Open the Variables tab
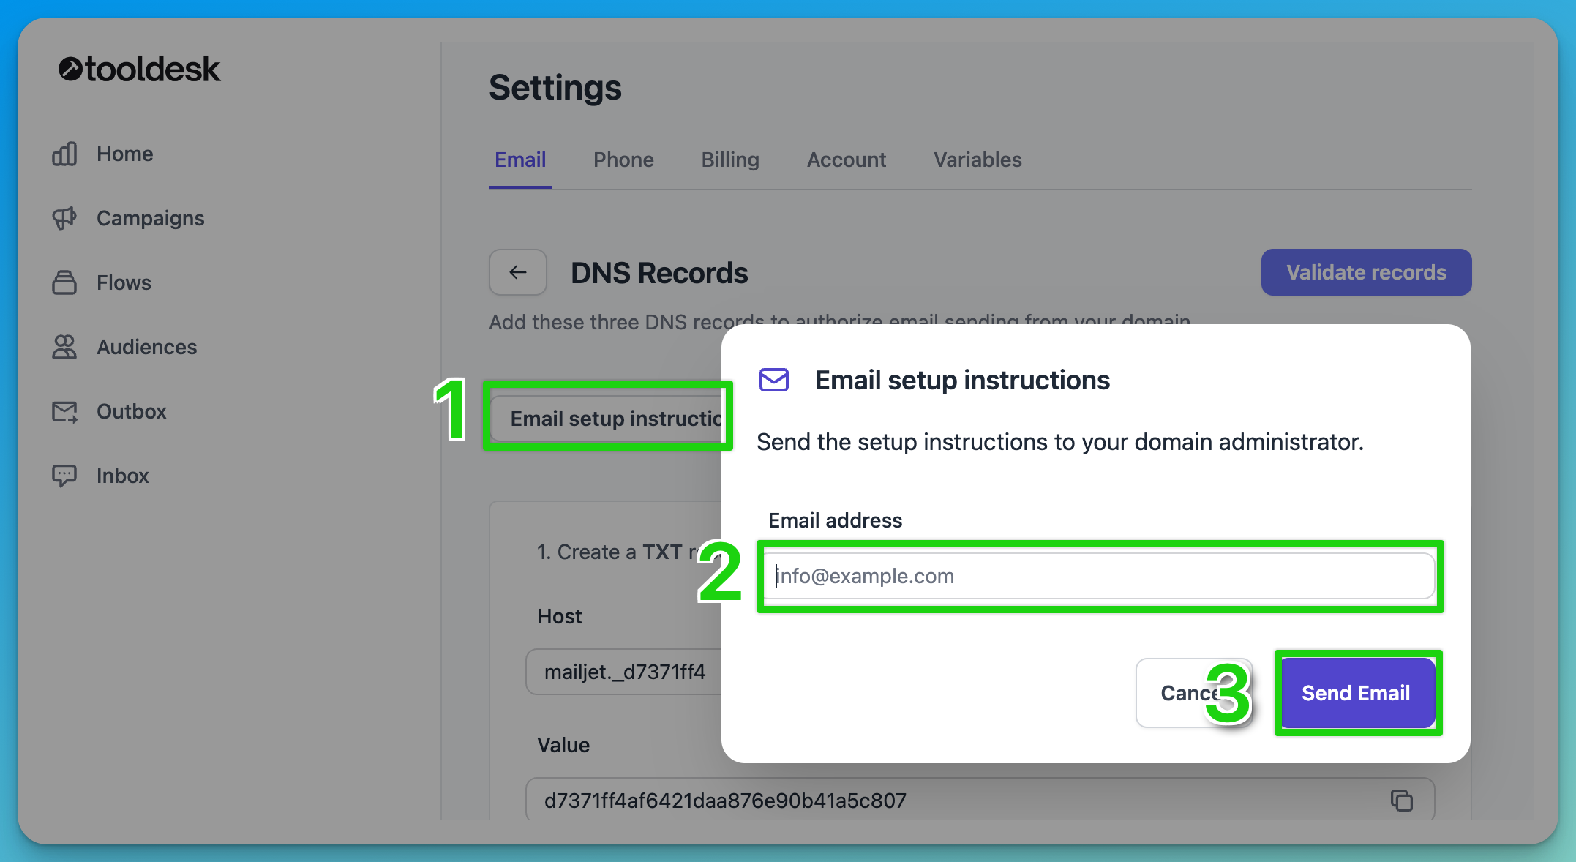 (x=977, y=160)
